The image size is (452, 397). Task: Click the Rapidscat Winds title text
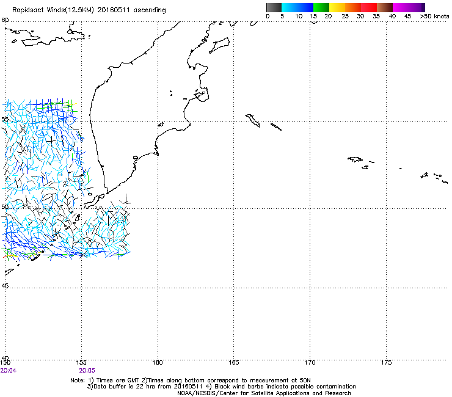point(89,10)
